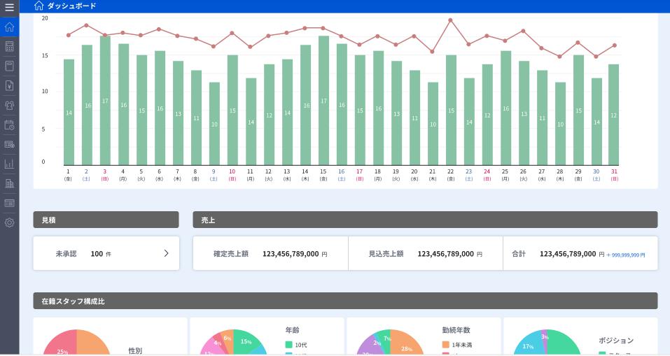Screen dimensions: 670x356
Task: Open the staff people icon in the sidebar
Action: 9,105
